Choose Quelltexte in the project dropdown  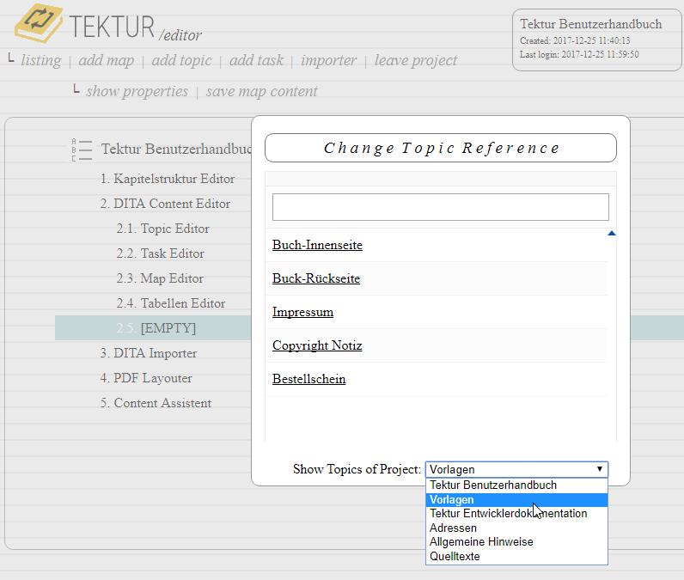point(455,557)
